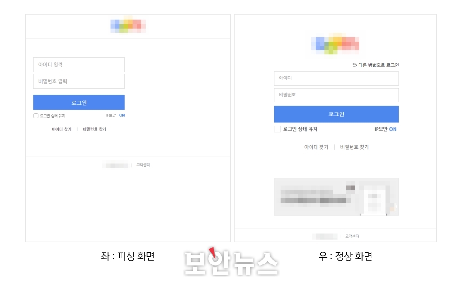Click the wide 로그인 button on the right
Viewport: 462px width, 282px height.
tap(336, 114)
